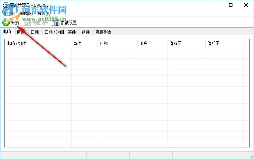Switch to the 日期 / 时间 tab
254x159 pixels.
(x=54, y=32)
